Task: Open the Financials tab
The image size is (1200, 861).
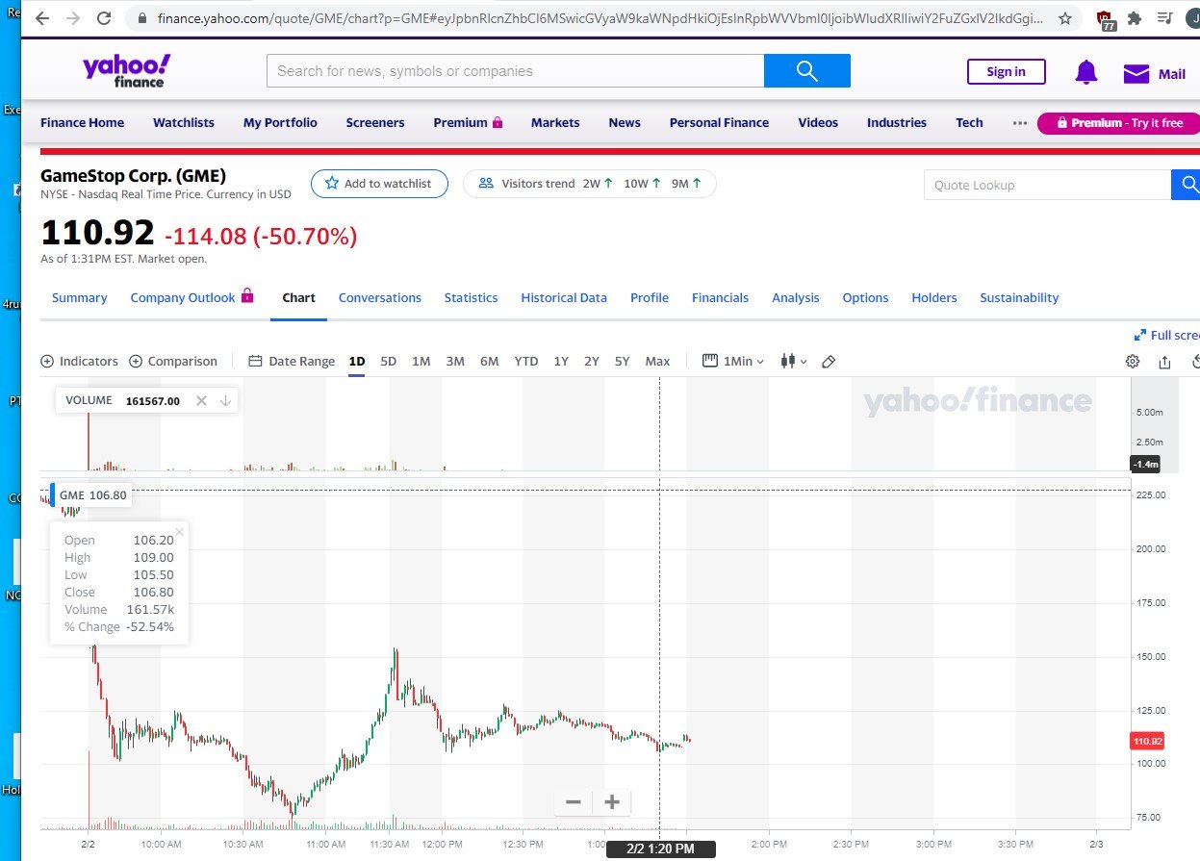Action: coord(720,298)
